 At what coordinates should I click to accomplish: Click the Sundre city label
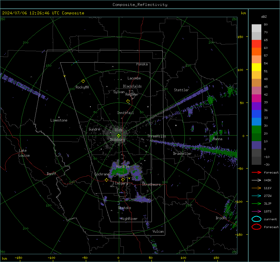coord(94,129)
